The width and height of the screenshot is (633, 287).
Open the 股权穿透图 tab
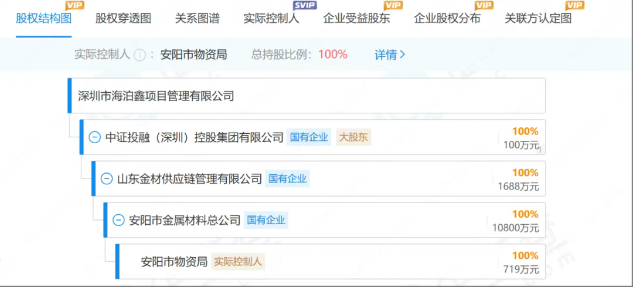coord(123,19)
